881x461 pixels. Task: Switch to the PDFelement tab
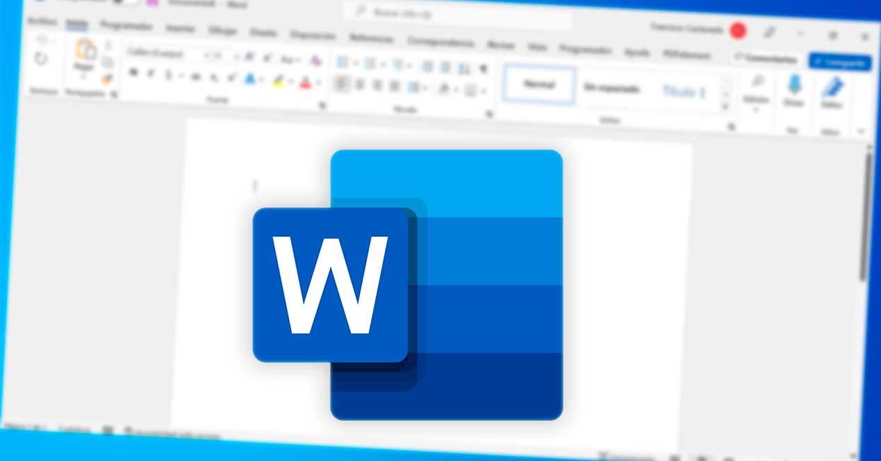click(686, 55)
